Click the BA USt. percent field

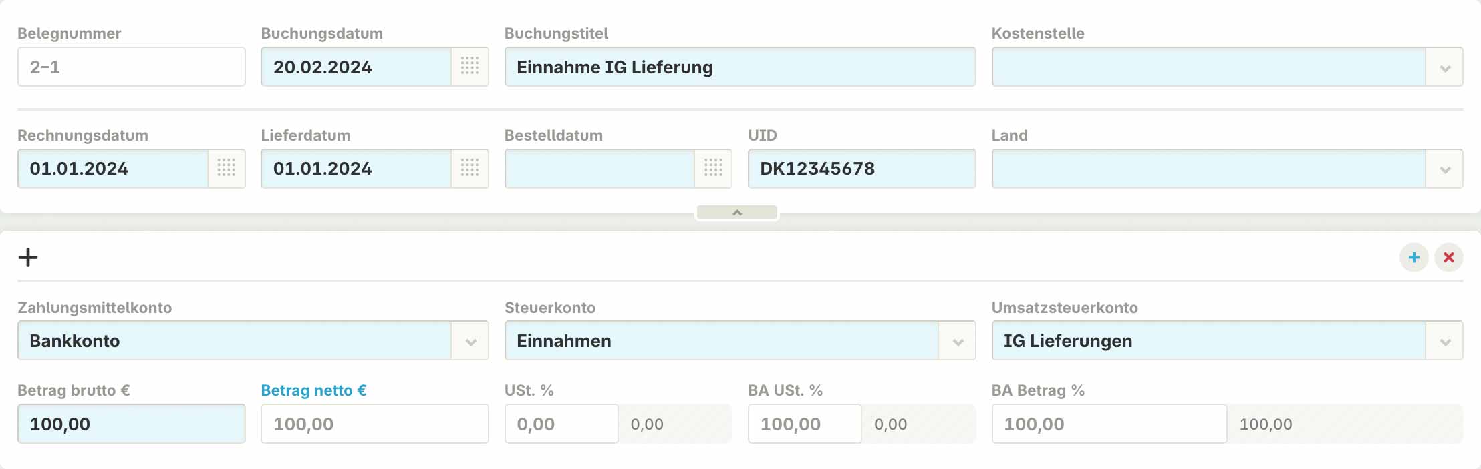pyautogui.click(x=804, y=424)
